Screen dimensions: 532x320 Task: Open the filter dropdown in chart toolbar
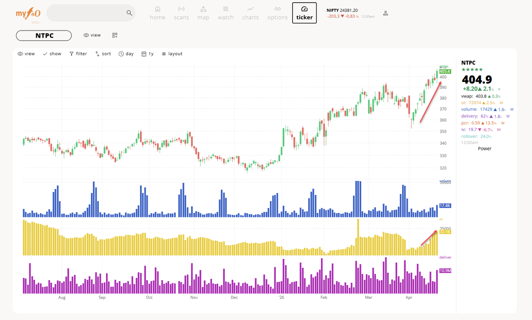pos(78,54)
